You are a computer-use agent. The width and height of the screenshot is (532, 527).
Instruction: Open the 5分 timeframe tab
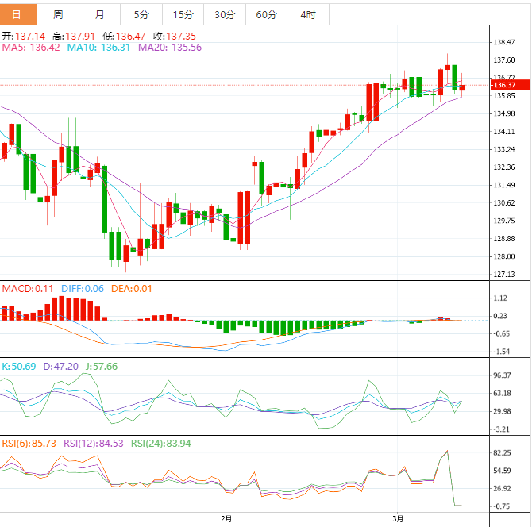point(141,14)
